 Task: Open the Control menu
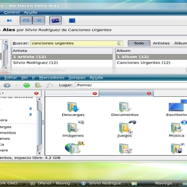point(12,12)
